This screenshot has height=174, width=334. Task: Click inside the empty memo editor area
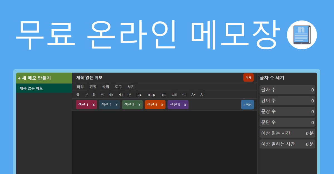tap(164, 142)
